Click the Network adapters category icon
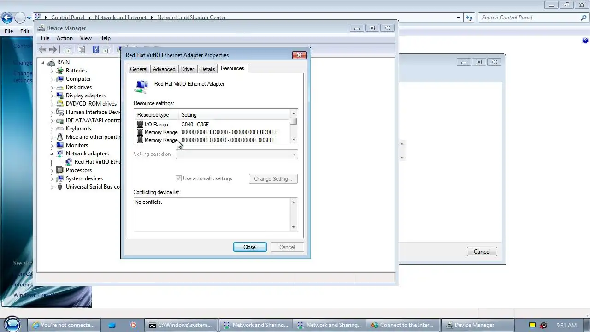This screenshot has height=332, width=590. (x=59, y=154)
